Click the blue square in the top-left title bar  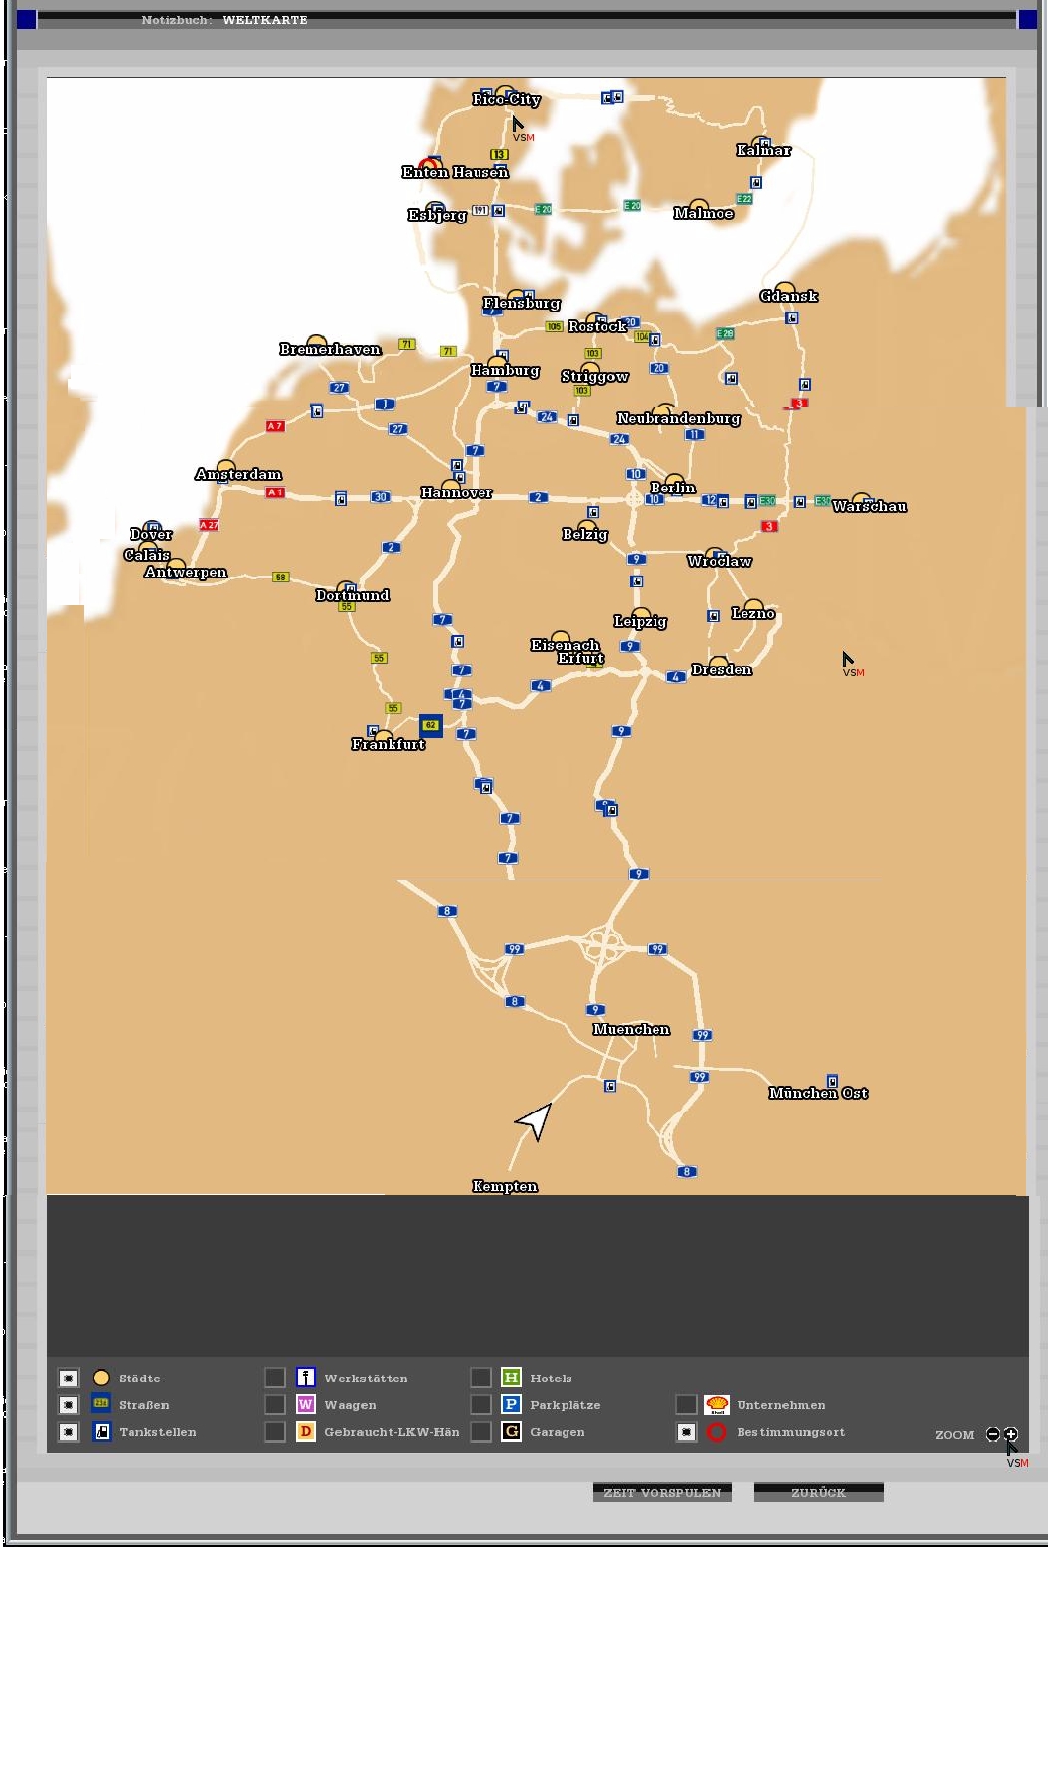pos(27,19)
